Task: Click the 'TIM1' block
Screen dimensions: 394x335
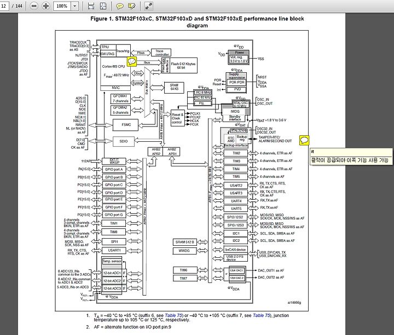Action: pyautogui.click(x=114, y=223)
